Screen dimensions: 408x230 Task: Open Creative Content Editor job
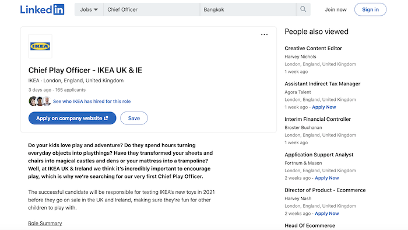coord(313,48)
